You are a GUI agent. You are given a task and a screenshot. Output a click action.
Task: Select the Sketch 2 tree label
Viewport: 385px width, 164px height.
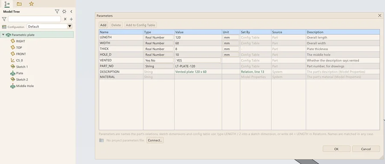point(22,79)
